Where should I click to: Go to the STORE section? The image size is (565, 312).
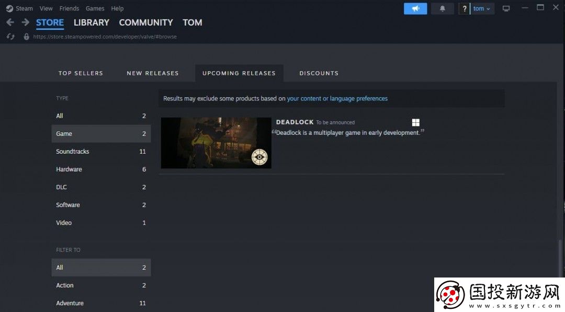(x=50, y=22)
